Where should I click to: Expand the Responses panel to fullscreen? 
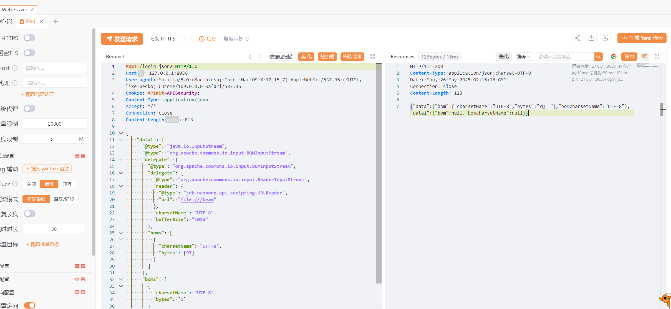[x=657, y=57]
